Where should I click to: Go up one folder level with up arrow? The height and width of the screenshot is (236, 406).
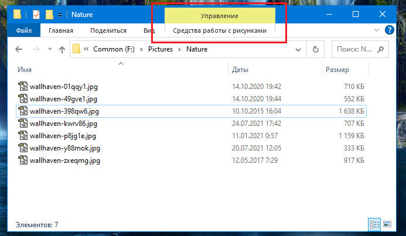coord(62,50)
